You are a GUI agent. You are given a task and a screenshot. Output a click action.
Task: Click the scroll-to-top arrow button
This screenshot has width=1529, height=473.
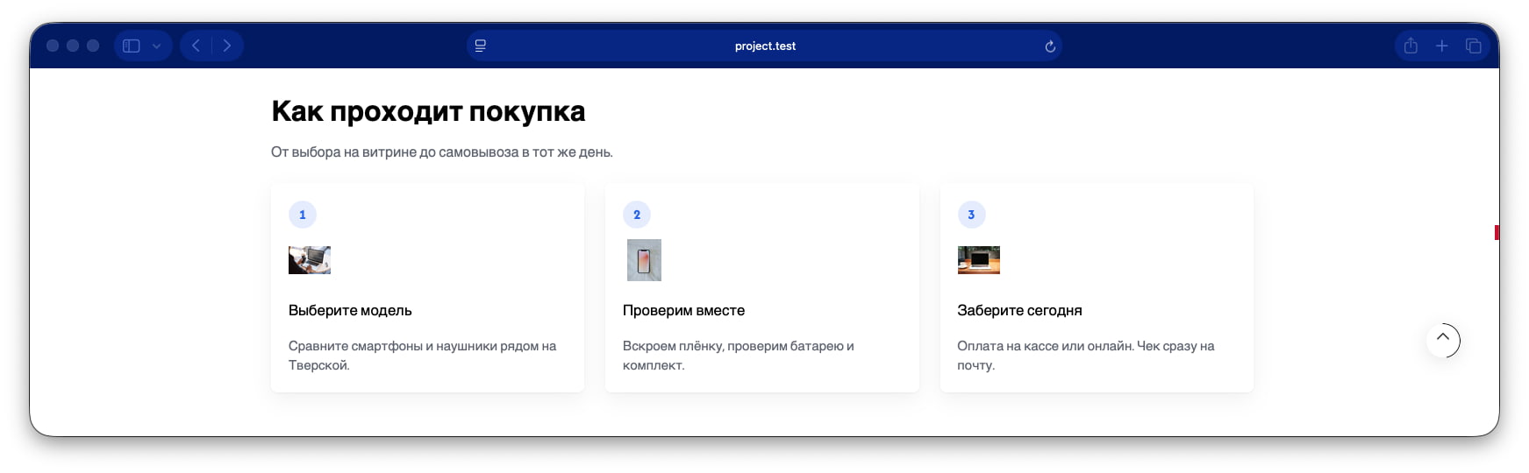pos(1443,340)
